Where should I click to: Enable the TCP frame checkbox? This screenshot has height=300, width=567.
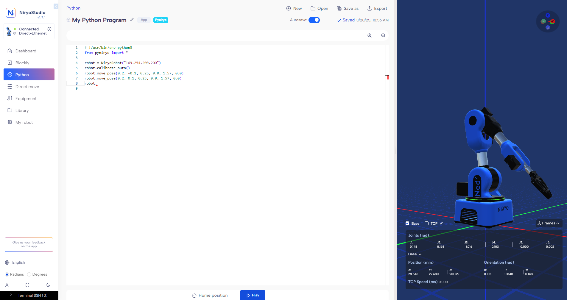click(x=426, y=224)
